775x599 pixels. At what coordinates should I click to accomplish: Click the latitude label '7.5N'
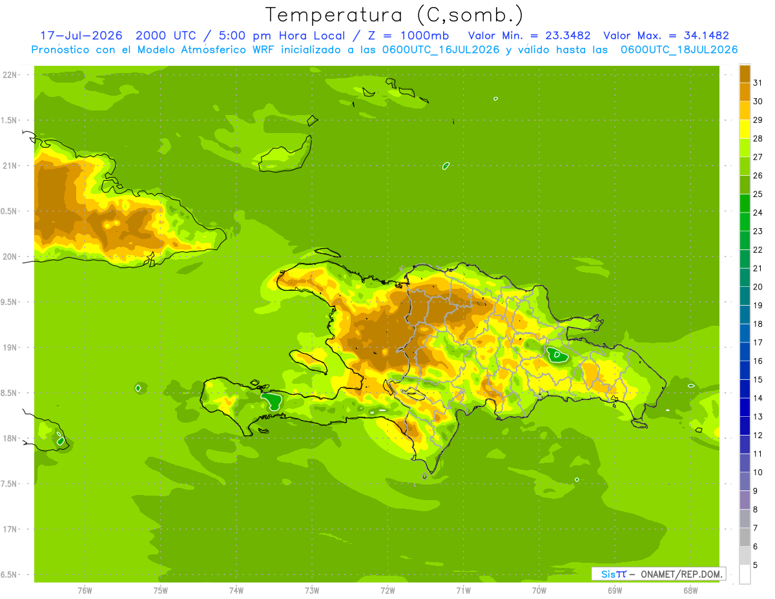pos(8,484)
